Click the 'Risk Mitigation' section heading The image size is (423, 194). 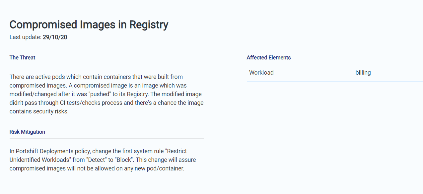(27, 132)
